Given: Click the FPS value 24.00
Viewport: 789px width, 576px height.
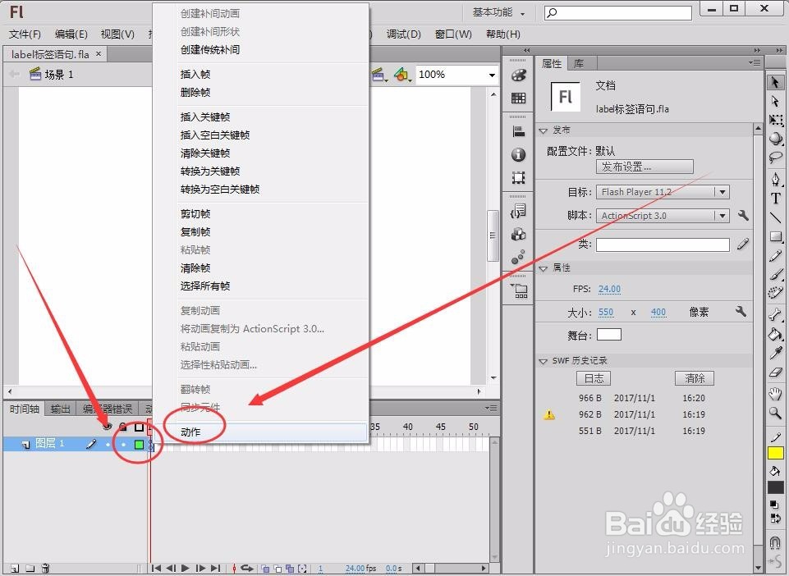Looking at the screenshot, I should pos(608,290).
